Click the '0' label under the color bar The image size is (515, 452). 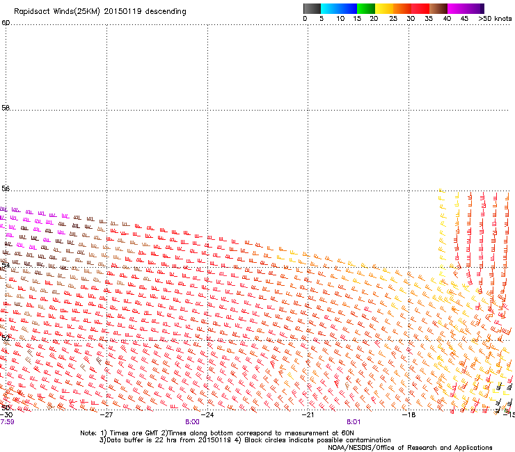(x=305, y=19)
